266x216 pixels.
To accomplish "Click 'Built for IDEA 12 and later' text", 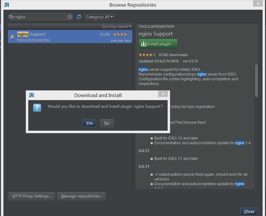I will coord(176,138).
